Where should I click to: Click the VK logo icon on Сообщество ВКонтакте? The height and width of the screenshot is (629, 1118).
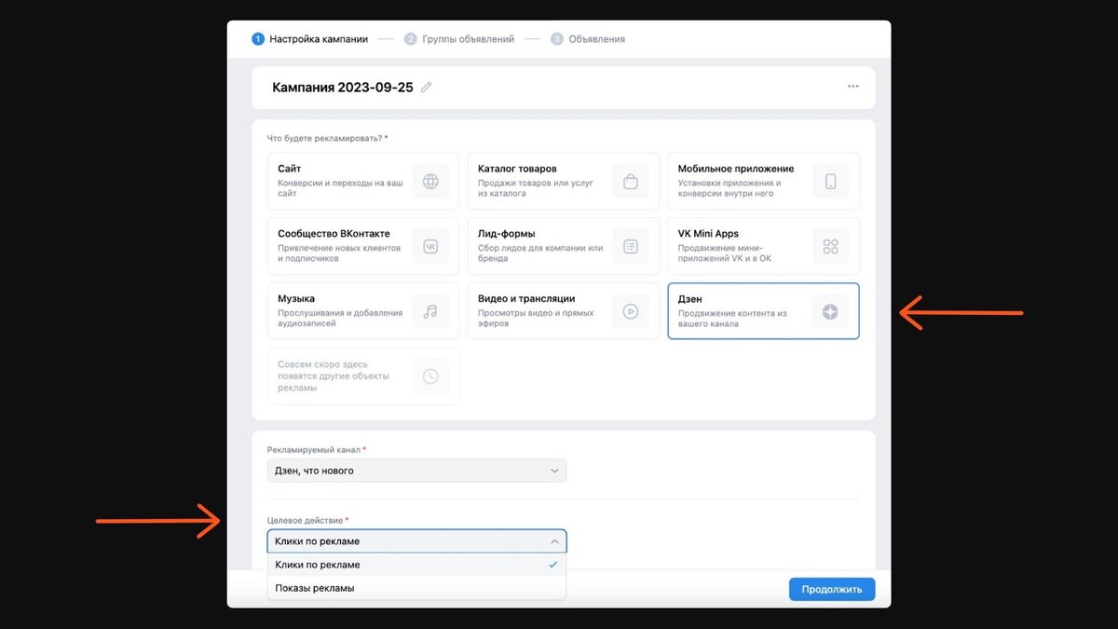click(430, 247)
